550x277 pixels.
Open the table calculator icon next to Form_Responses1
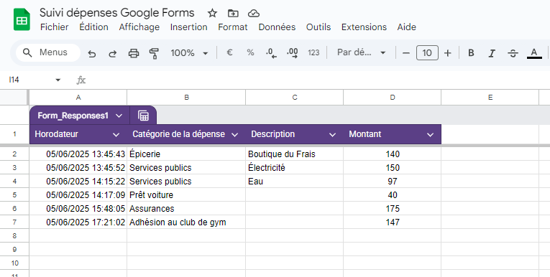[x=143, y=116]
